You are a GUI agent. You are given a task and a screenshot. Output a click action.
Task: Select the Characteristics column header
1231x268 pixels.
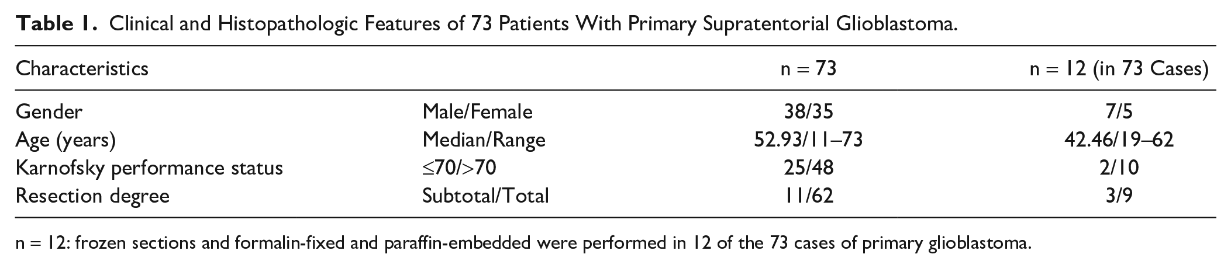tap(82, 69)
